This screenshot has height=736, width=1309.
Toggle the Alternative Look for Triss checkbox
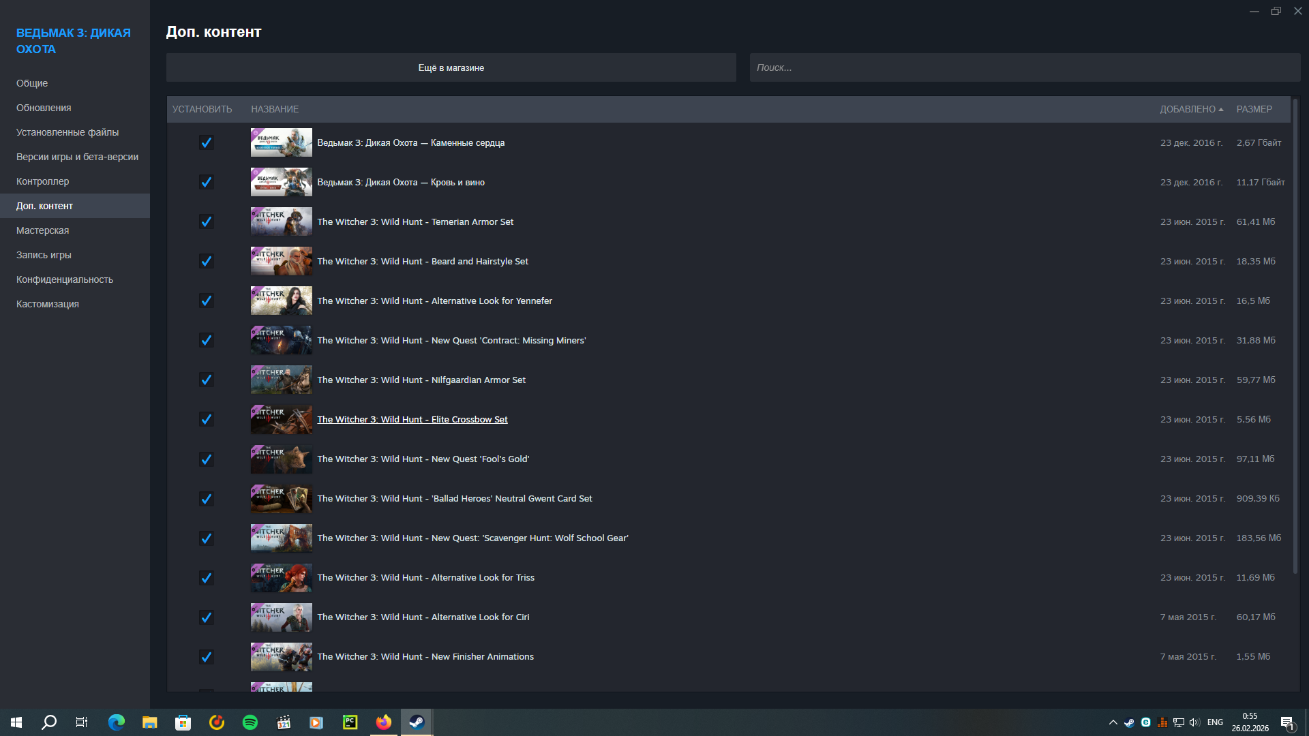[x=206, y=578]
